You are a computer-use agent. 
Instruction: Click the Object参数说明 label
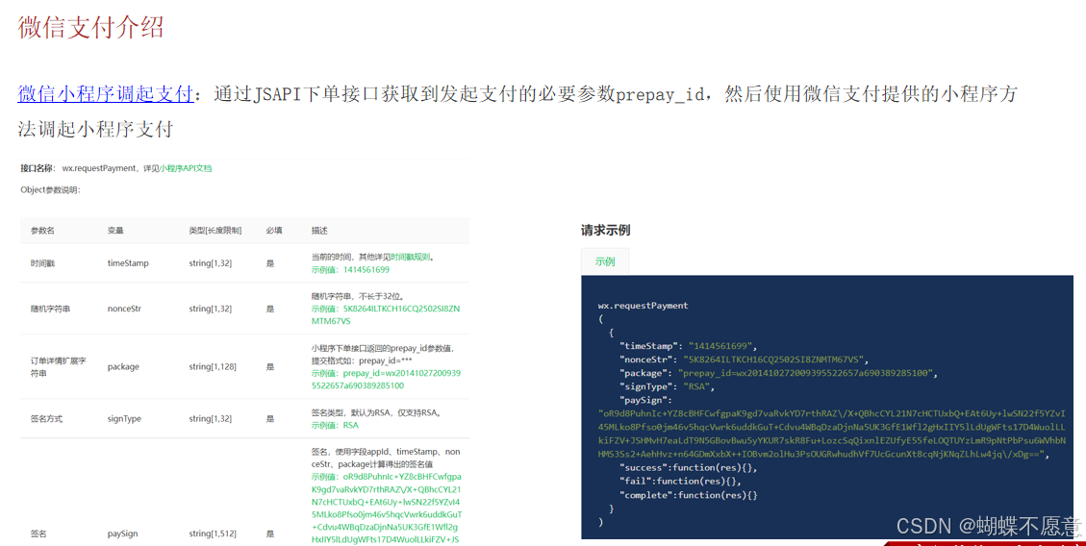point(50,189)
